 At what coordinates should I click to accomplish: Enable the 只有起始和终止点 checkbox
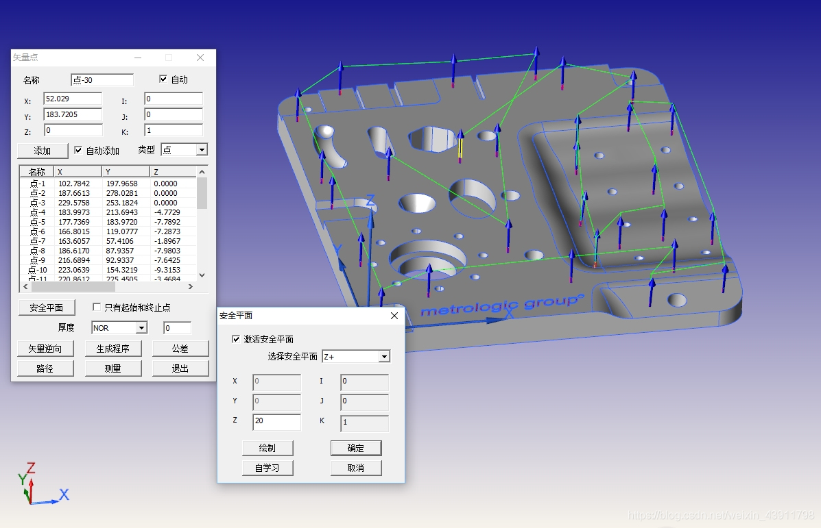(x=96, y=307)
